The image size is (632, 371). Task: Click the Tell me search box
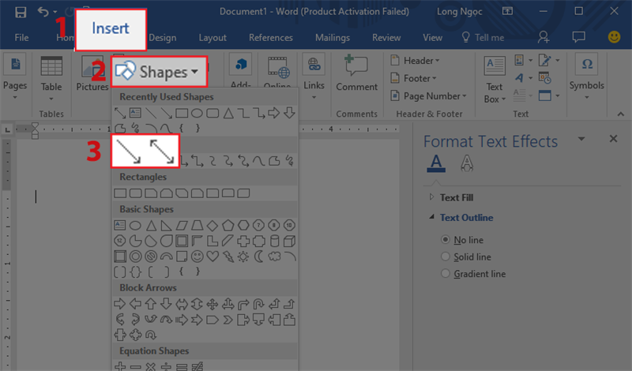tap(483, 37)
